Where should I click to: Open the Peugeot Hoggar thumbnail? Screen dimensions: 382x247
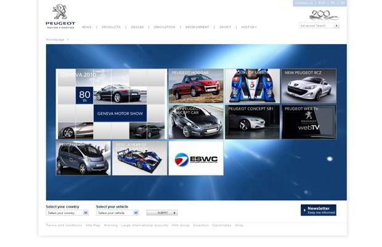196,86
